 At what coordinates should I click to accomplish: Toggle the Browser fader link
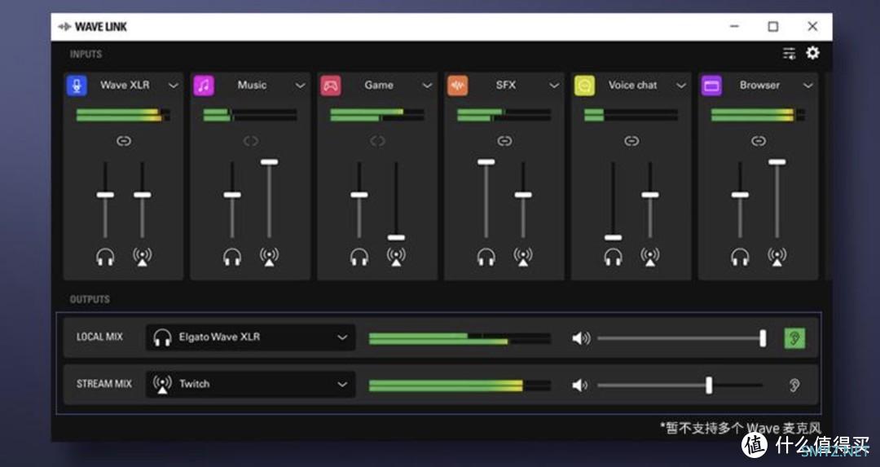(758, 141)
